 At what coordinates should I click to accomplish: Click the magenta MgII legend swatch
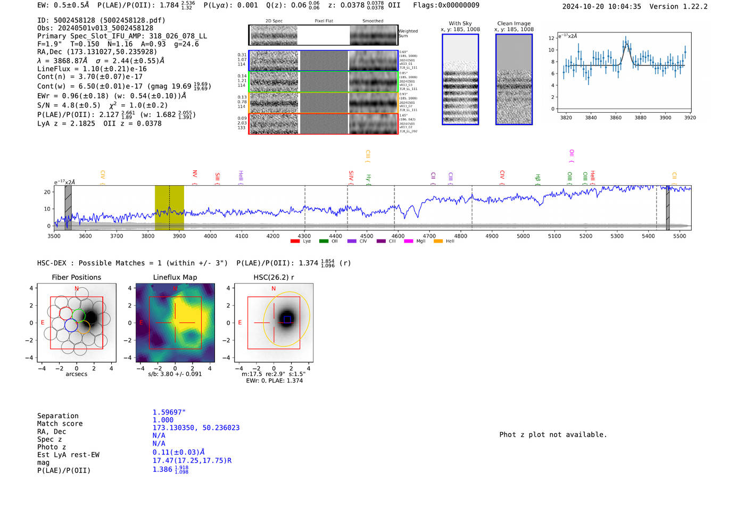point(409,241)
